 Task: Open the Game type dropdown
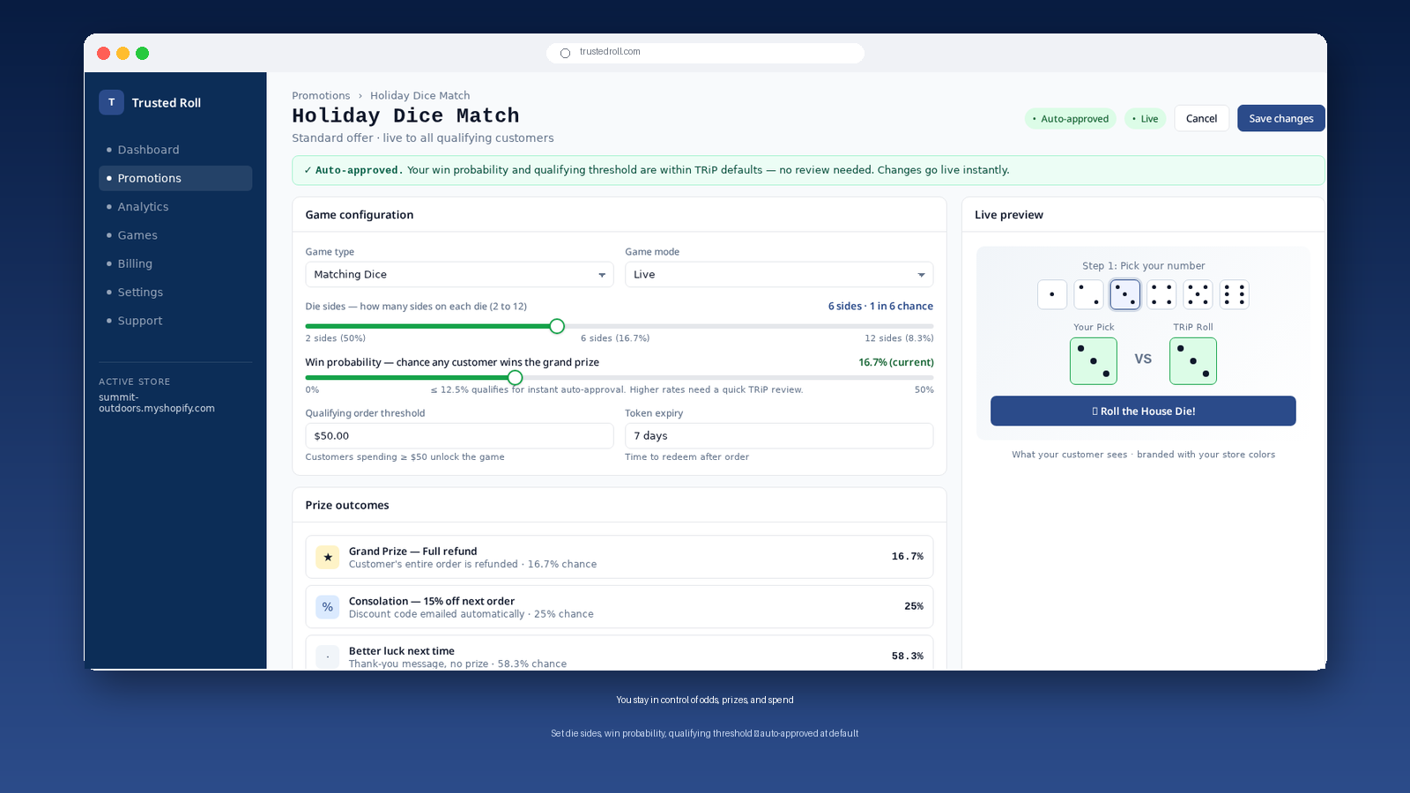click(x=459, y=274)
